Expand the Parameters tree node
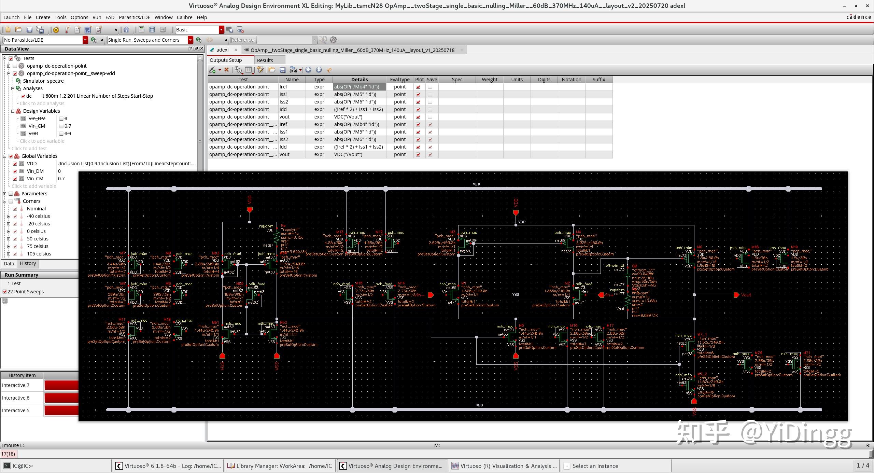The height and width of the screenshot is (473, 874). point(5,194)
